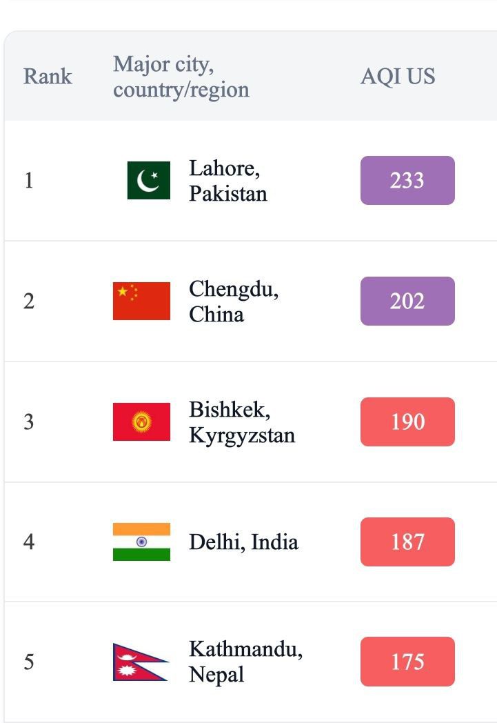Viewport: 497px width, 723px height.
Task: Click the purple 202 AQI badge
Action: coord(407,301)
